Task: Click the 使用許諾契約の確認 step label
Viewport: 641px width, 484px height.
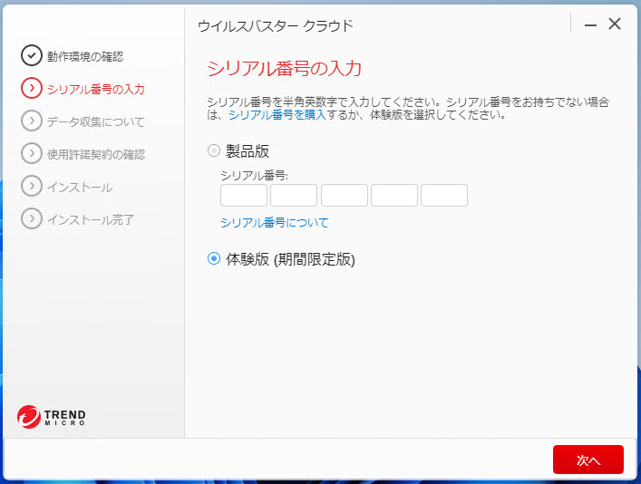Action: (x=96, y=154)
